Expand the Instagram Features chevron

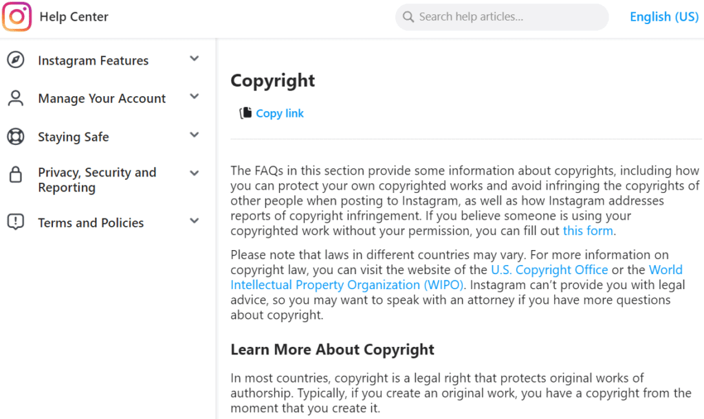(195, 59)
